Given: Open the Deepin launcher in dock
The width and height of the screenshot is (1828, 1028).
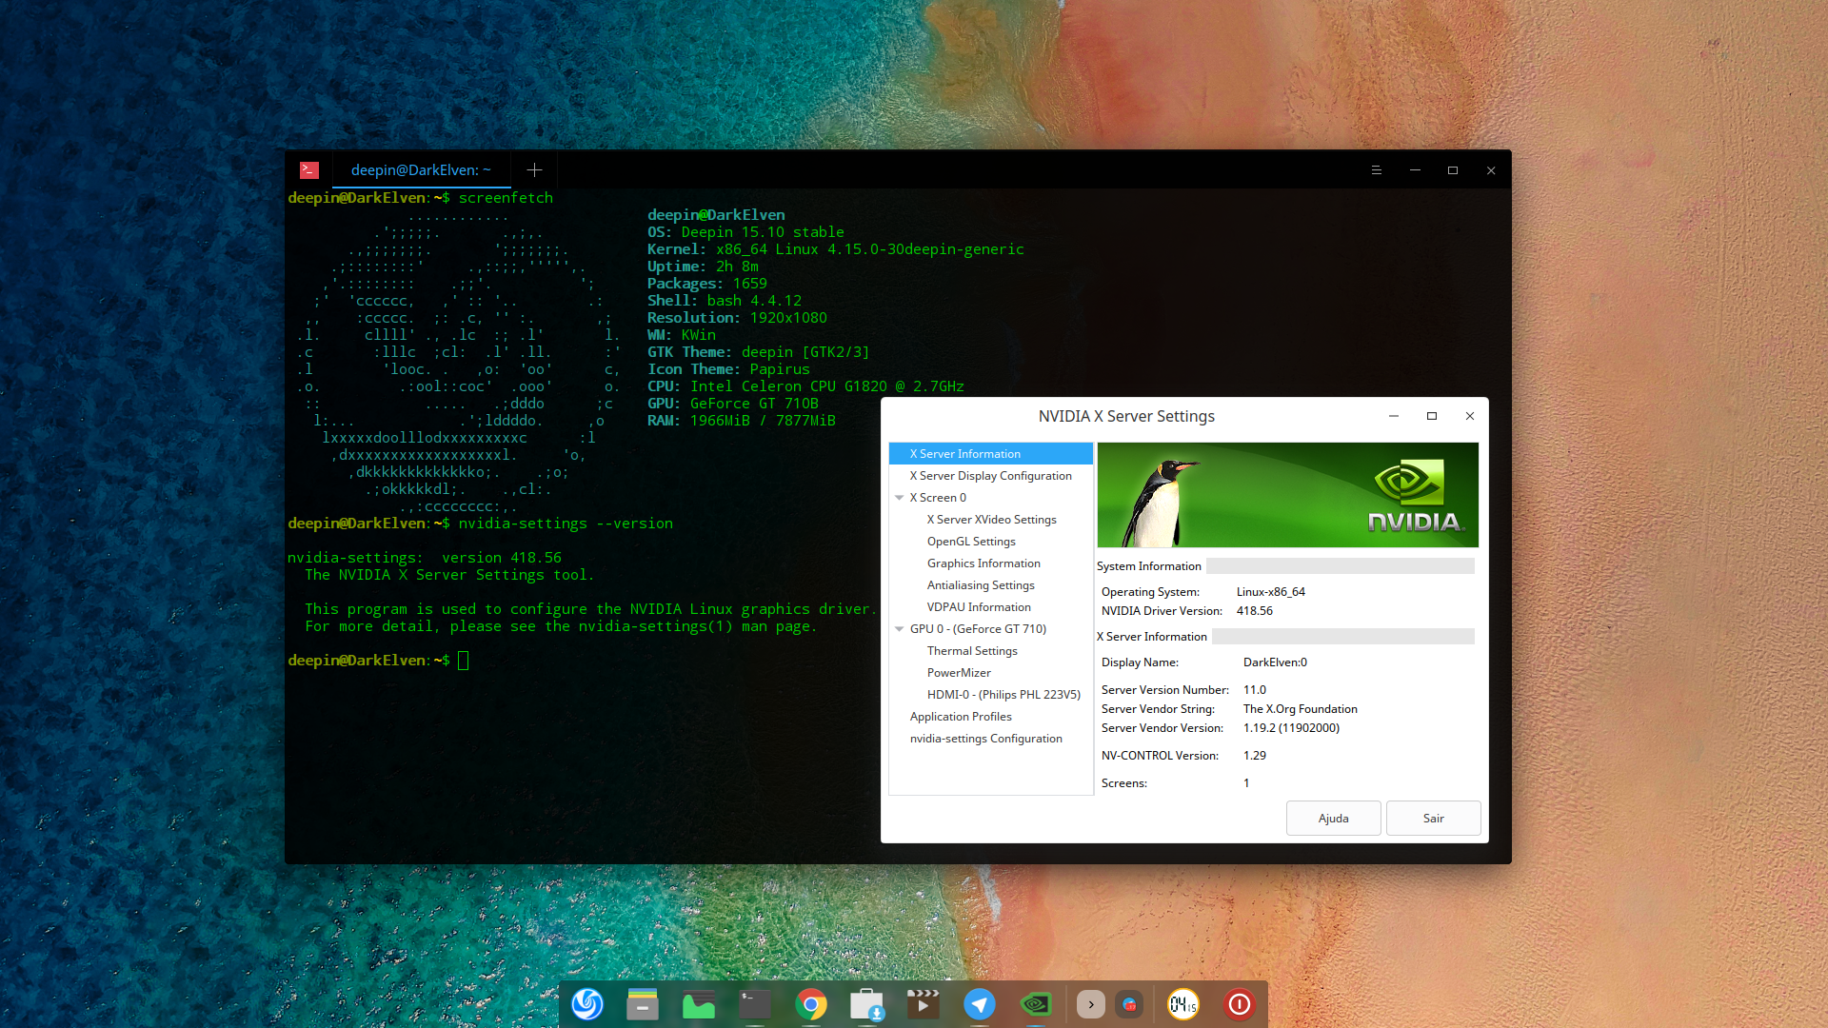Looking at the screenshot, I should [x=586, y=1004].
